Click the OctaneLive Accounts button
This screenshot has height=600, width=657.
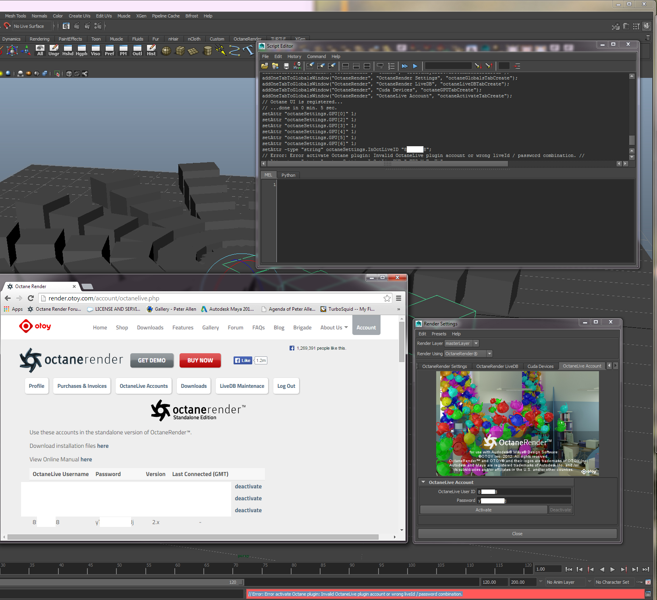[144, 386]
